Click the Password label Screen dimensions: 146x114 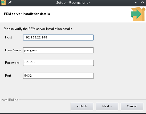coord(12,63)
